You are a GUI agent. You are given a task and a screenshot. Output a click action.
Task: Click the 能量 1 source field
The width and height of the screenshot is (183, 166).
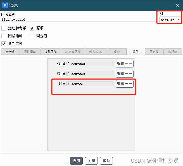(90, 84)
